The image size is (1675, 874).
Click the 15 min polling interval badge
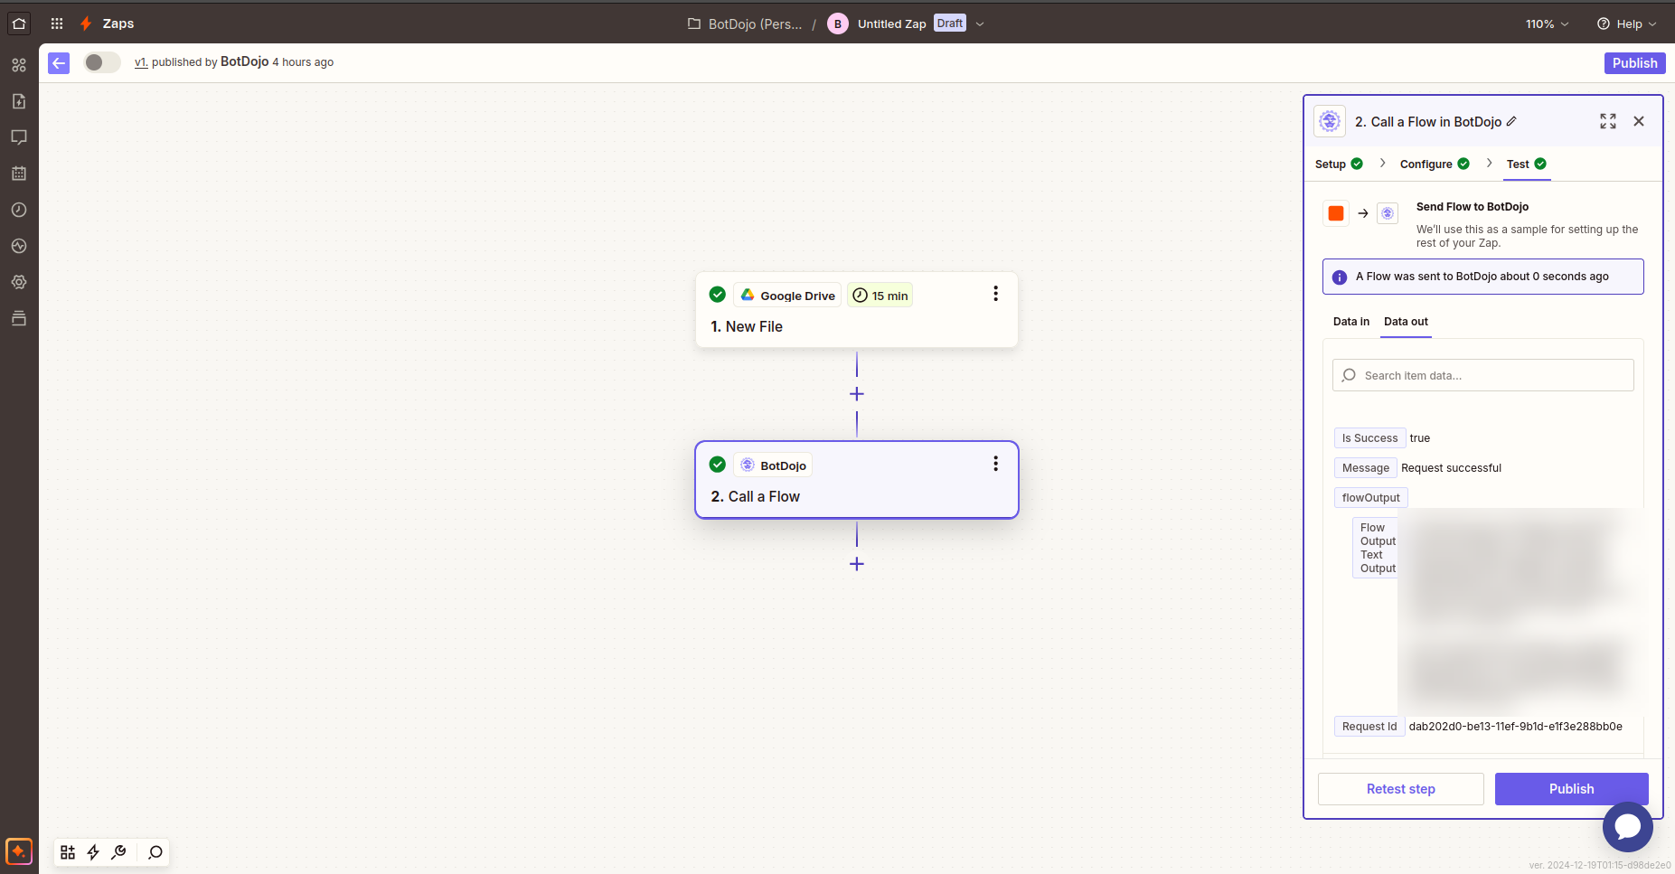click(x=880, y=296)
